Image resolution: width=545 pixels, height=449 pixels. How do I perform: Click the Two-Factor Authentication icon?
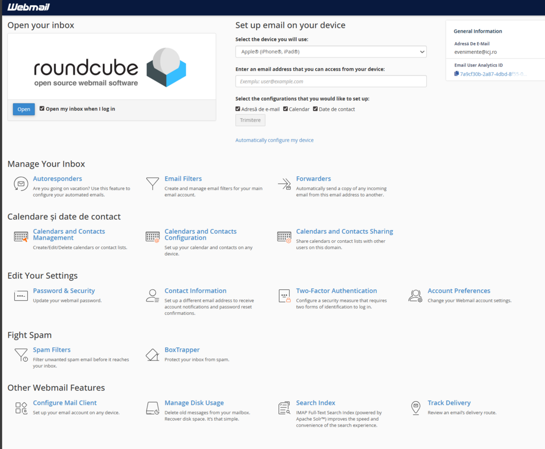pyautogui.click(x=284, y=296)
